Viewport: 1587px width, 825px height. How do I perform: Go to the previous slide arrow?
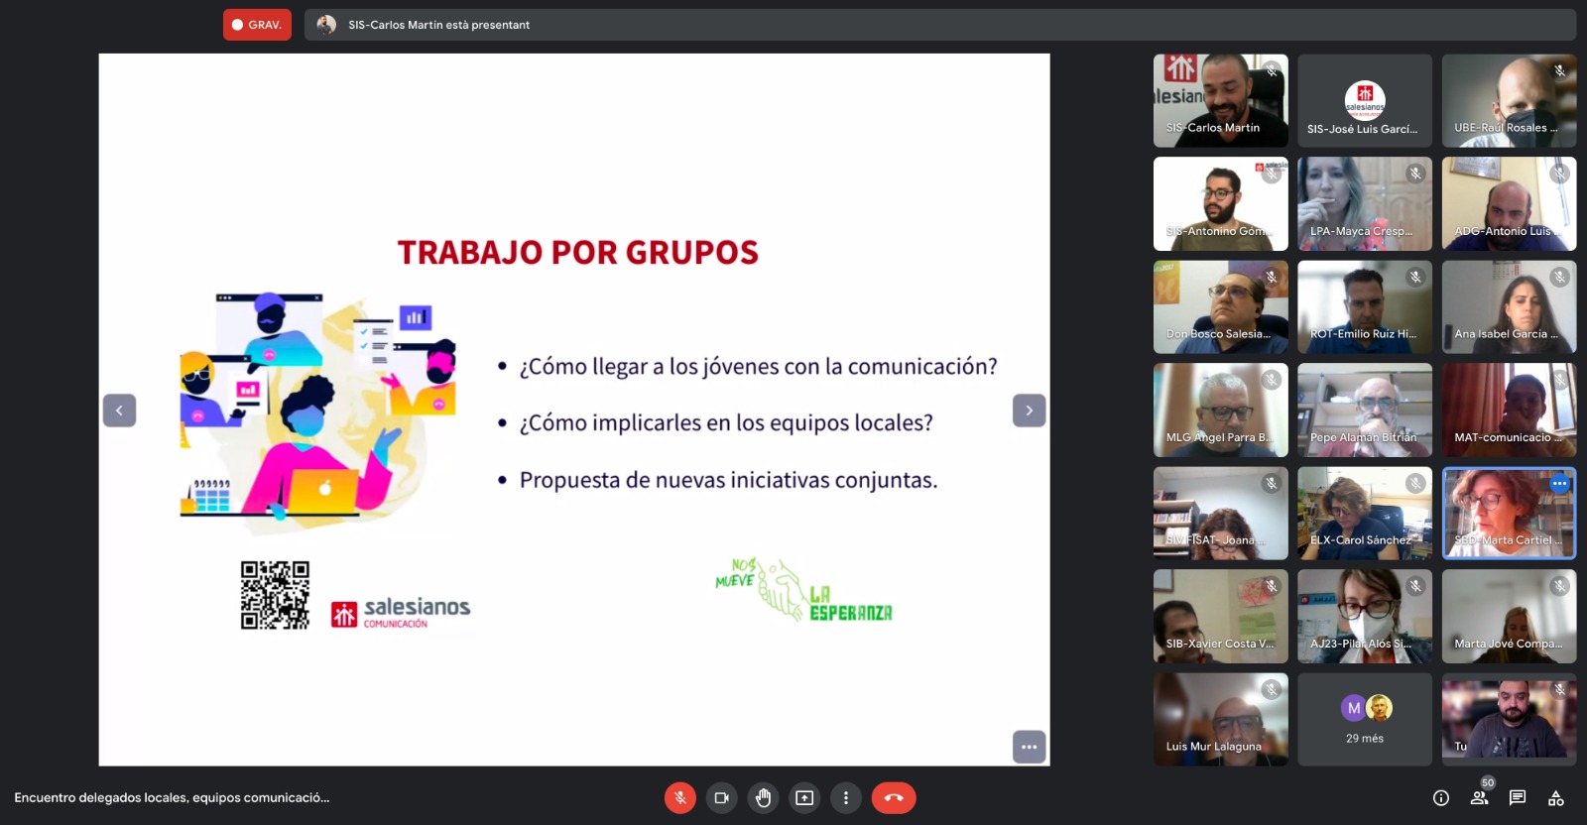(119, 411)
